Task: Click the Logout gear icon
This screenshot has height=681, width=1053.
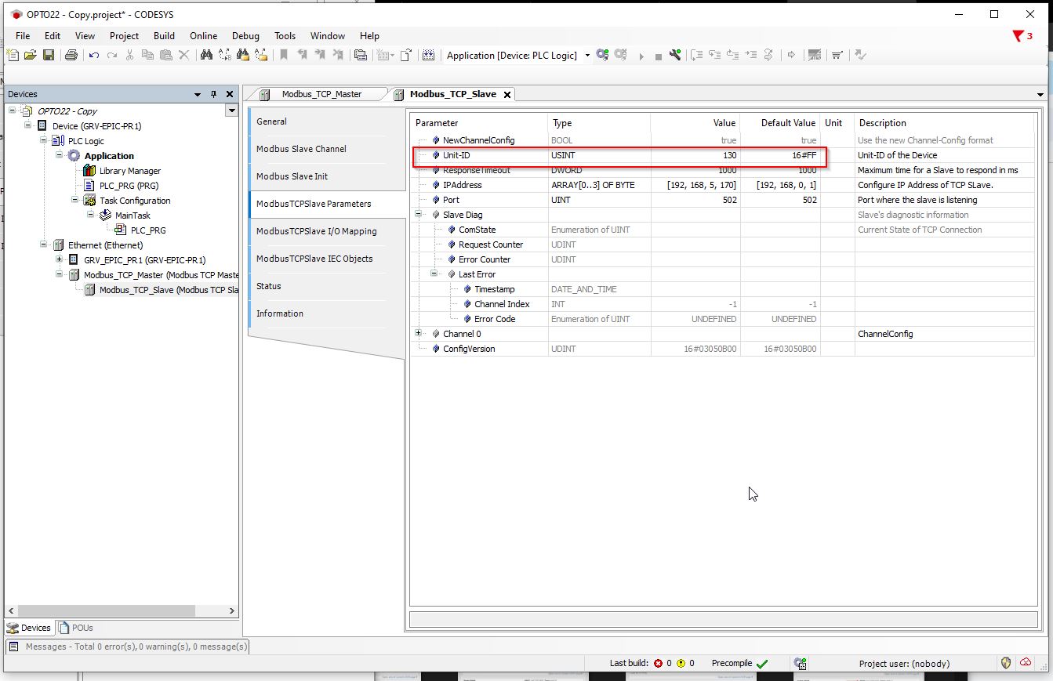Action: click(621, 55)
